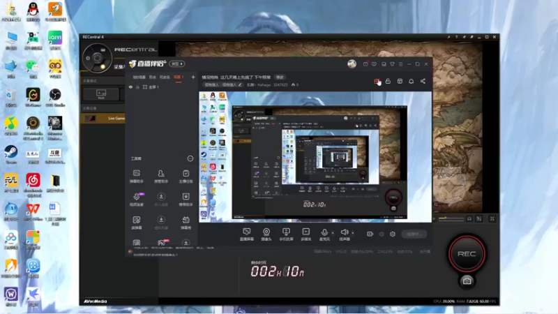Open 弹幕秀 tool in toolbox
Viewport: 558px width, 314px height.
point(186,223)
